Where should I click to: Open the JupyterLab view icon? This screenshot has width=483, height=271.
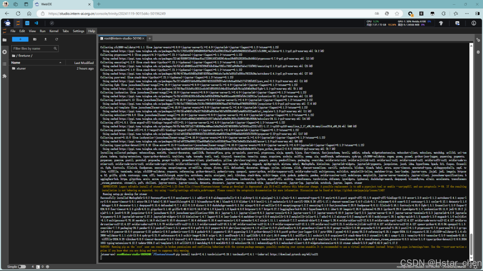[x=18, y=23]
